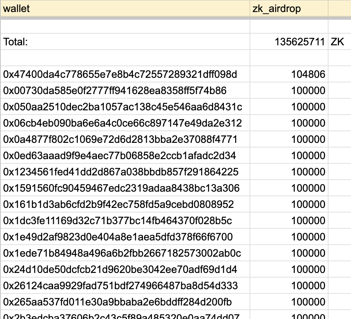This screenshot has width=351, height=319.
Task: Click the 100000 amount for wallet 0x050aa251...
Action: pos(289,107)
